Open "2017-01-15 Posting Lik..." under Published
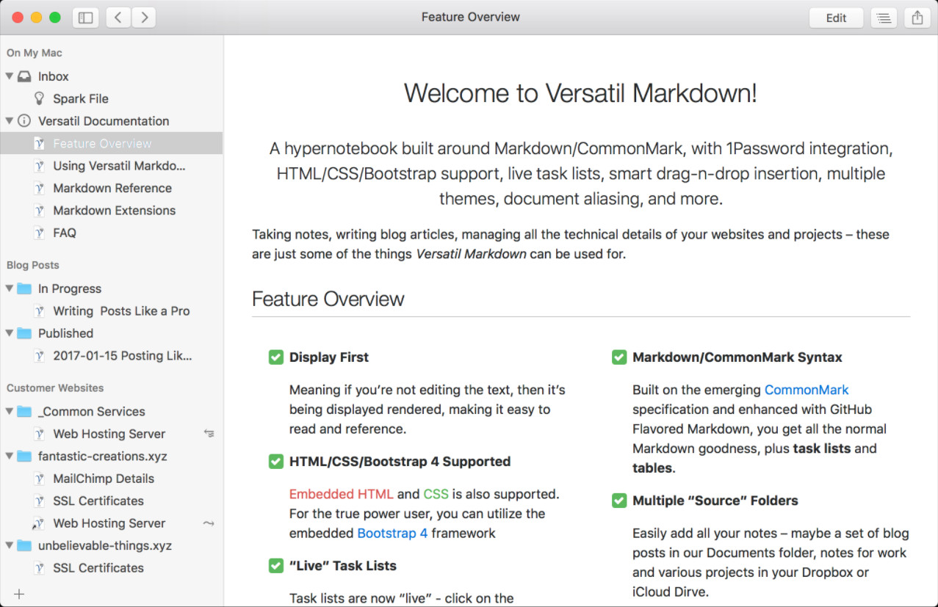 pos(123,356)
